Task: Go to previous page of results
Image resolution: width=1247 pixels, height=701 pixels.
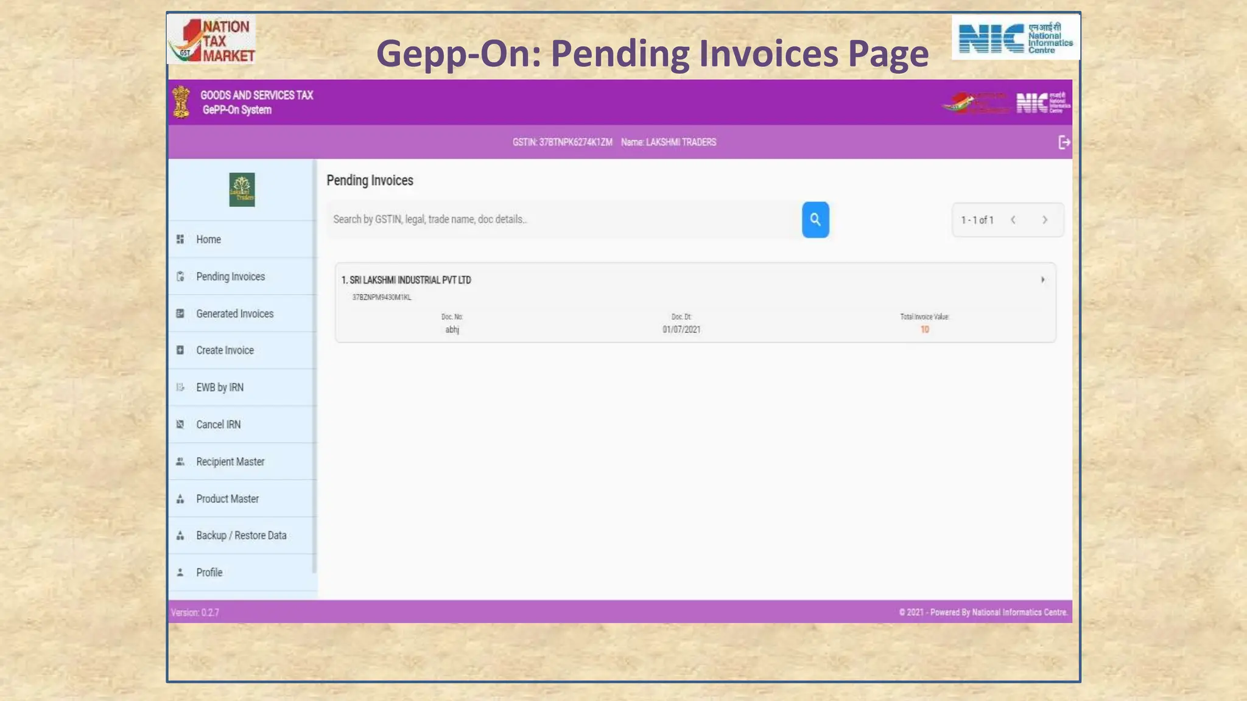Action: click(1013, 220)
